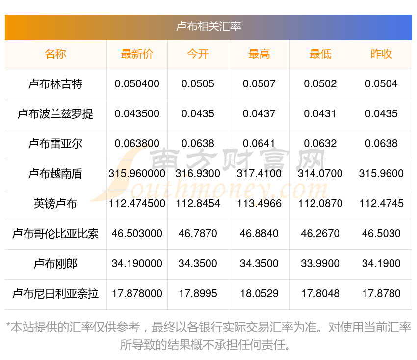Click latest price 112.474500

137,204
